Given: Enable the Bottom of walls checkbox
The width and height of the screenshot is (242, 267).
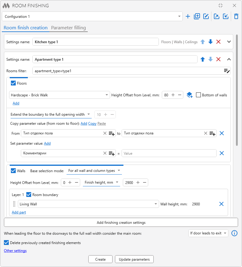Looking at the screenshot, I should pos(198,95).
